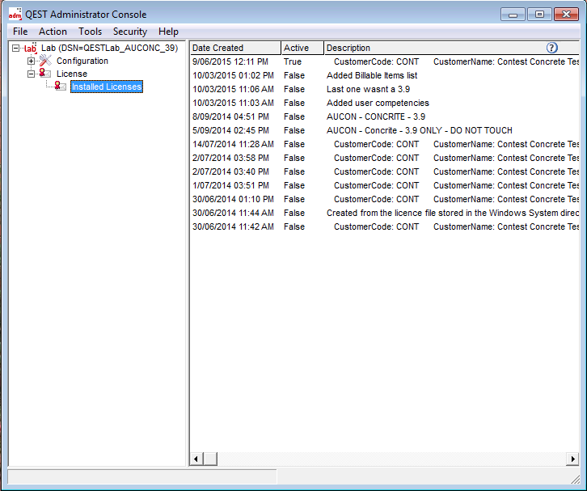Sort by Date Created column header
The width and height of the screenshot is (587, 491).
pos(234,48)
